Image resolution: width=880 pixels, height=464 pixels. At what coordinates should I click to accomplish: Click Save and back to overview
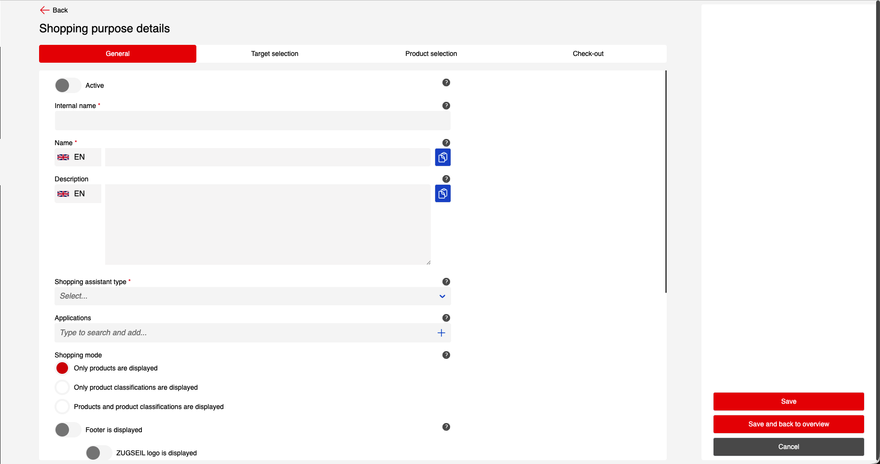point(788,424)
